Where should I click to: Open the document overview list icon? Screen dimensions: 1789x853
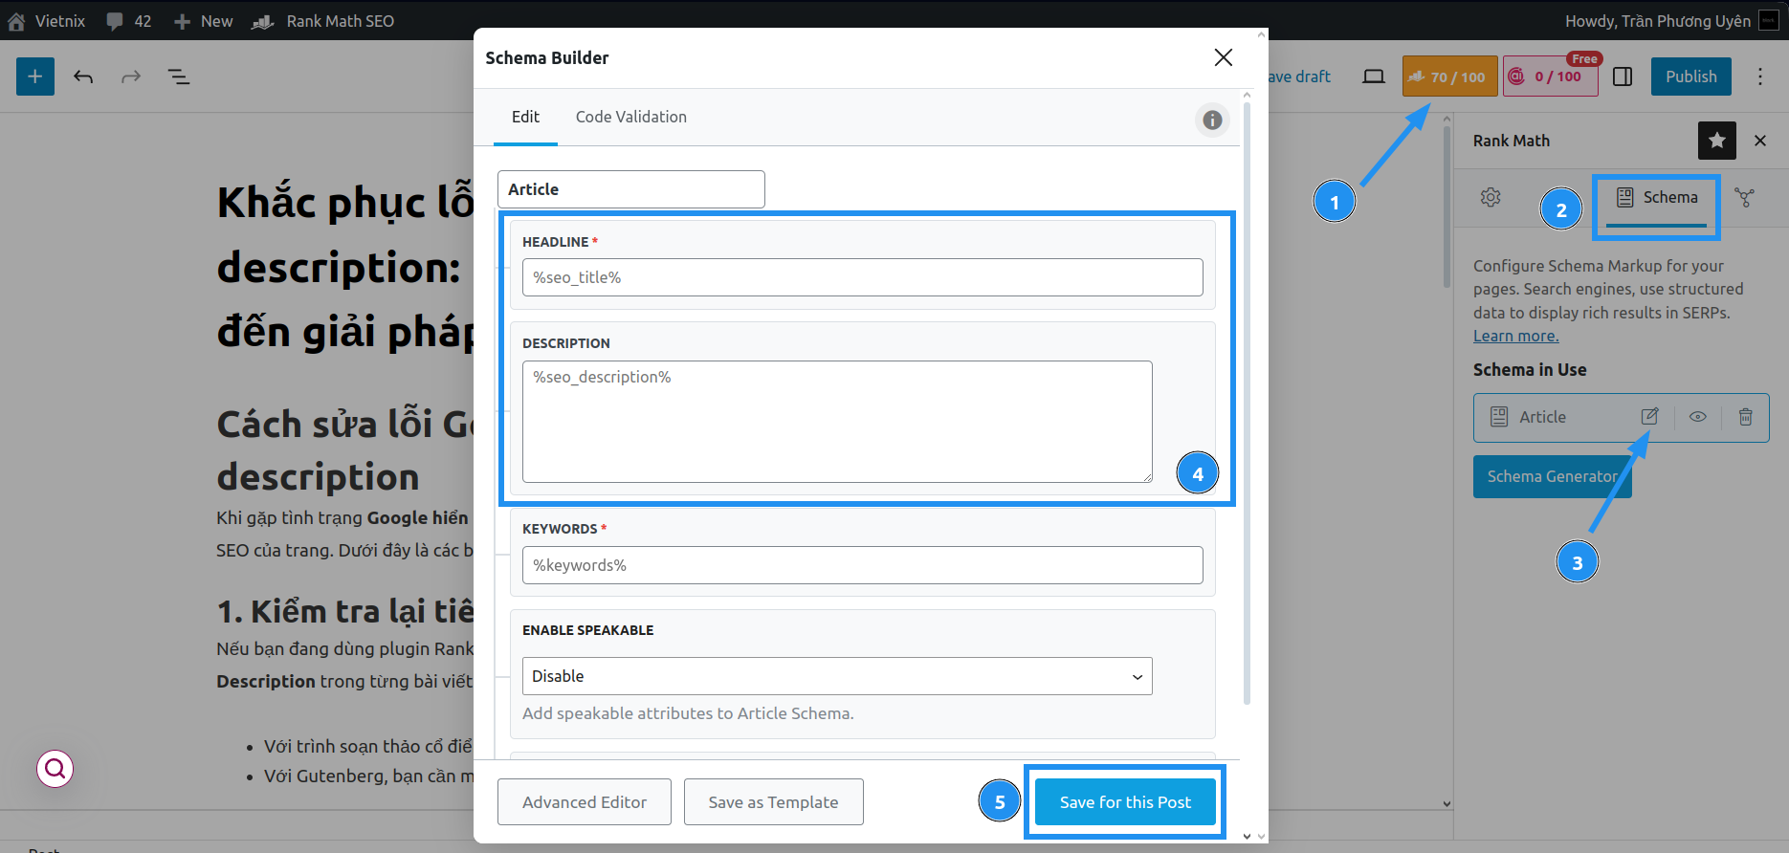pos(179,77)
